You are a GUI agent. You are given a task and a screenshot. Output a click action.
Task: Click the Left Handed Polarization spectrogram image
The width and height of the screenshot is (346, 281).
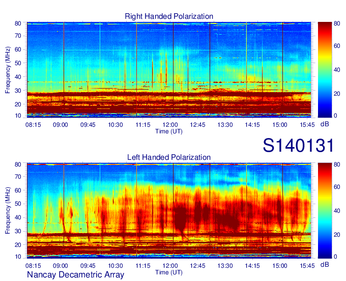[x=169, y=211]
